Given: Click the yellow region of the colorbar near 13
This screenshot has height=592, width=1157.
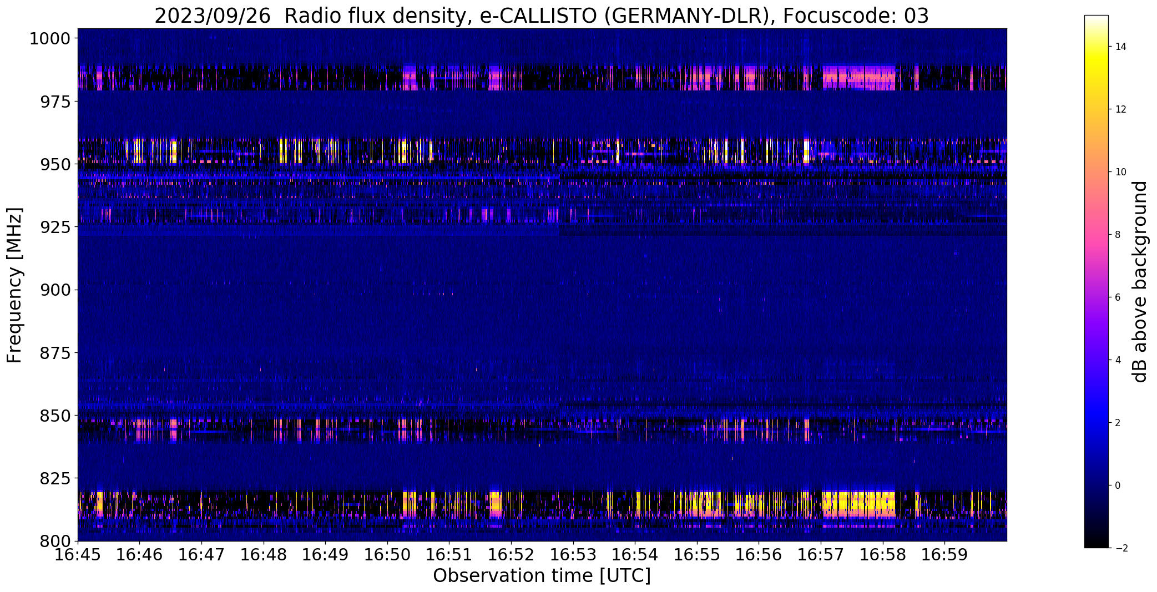Looking at the screenshot, I should (x=1096, y=78).
